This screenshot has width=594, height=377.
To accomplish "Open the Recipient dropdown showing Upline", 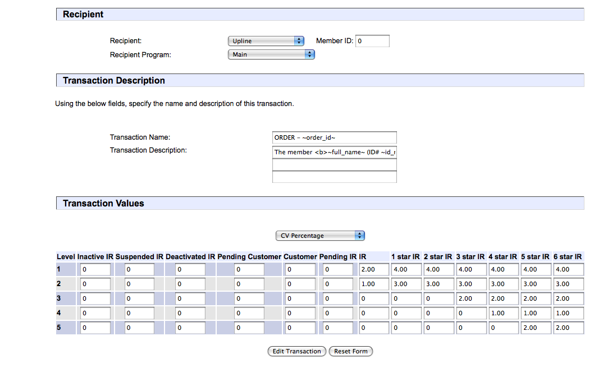I will pyautogui.click(x=266, y=41).
